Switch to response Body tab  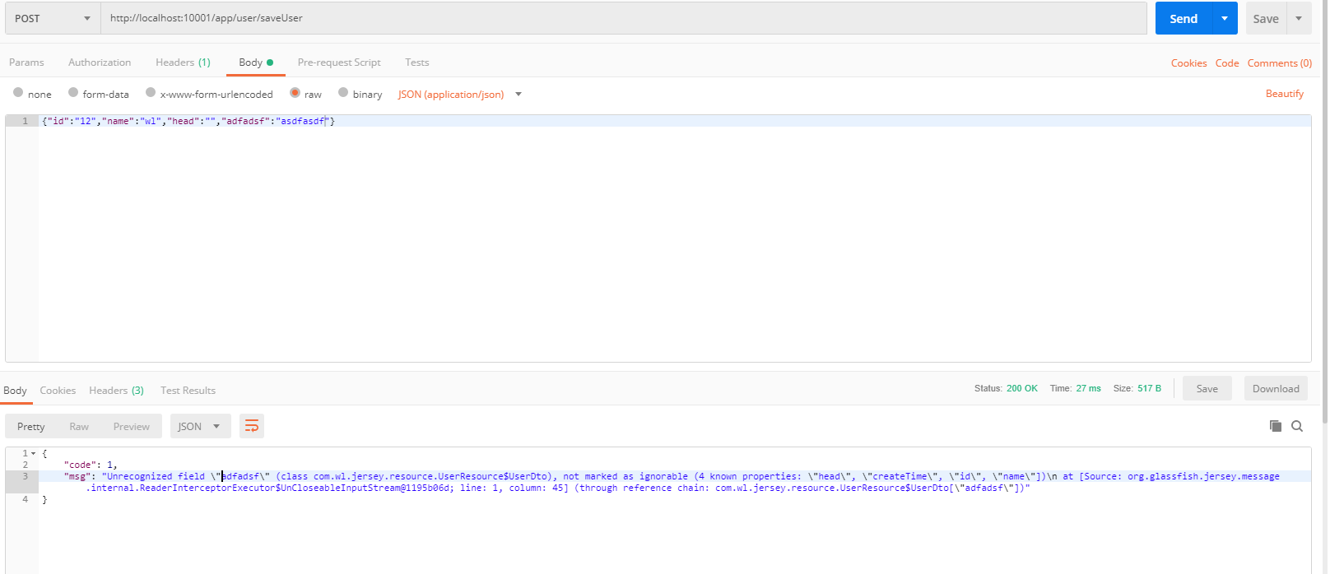15,391
